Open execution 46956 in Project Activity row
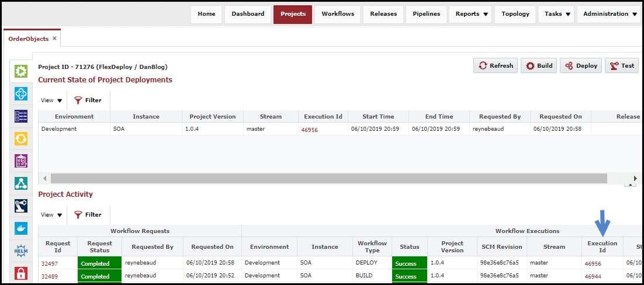The width and height of the screenshot is (644, 285). click(x=593, y=263)
